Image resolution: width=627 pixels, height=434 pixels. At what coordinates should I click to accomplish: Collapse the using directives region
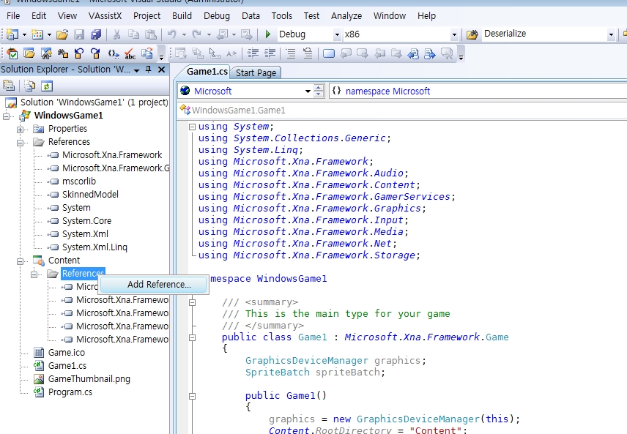(192, 127)
